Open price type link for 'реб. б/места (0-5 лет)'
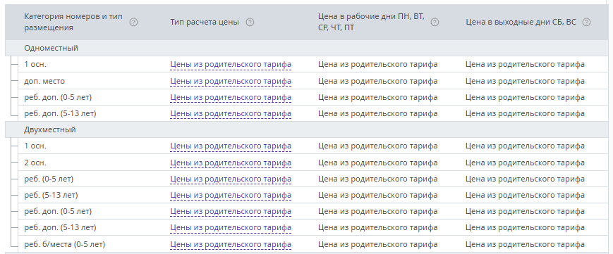 pos(231,245)
